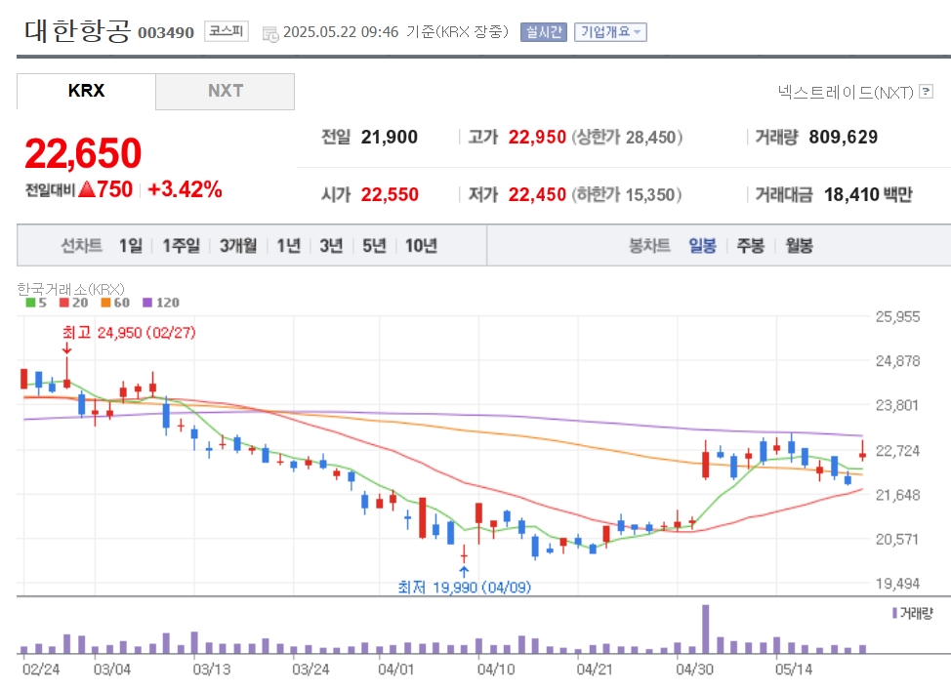The width and height of the screenshot is (951, 693).
Task: Click the 전일 value 21,900
Action: pyautogui.click(x=390, y=137)
